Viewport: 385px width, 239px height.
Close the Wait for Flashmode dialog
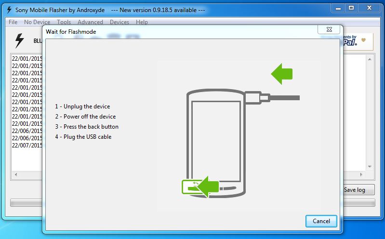pyautogui.click(x=329, y=29)
